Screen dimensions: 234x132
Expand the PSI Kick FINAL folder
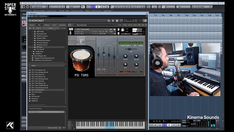pos(33,38)
